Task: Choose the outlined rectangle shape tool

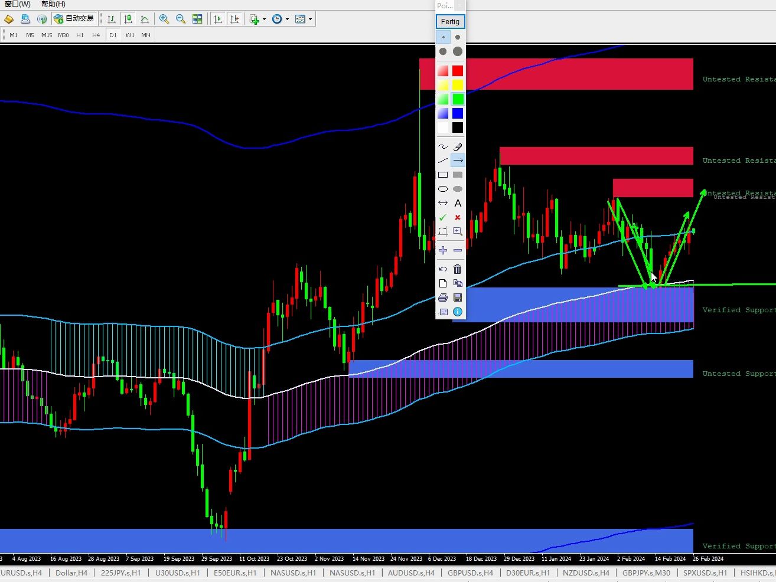Action: (443, 175)
